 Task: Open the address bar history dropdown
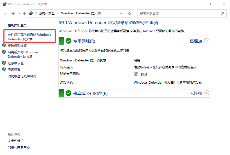(120, 14)
